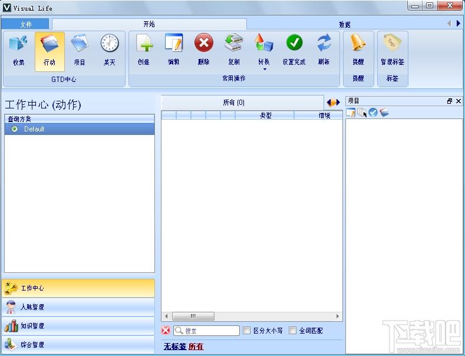Float the 项目 panel using its restore button
Viewport: 465px width, 356px height.
click(x=450, y=101)
